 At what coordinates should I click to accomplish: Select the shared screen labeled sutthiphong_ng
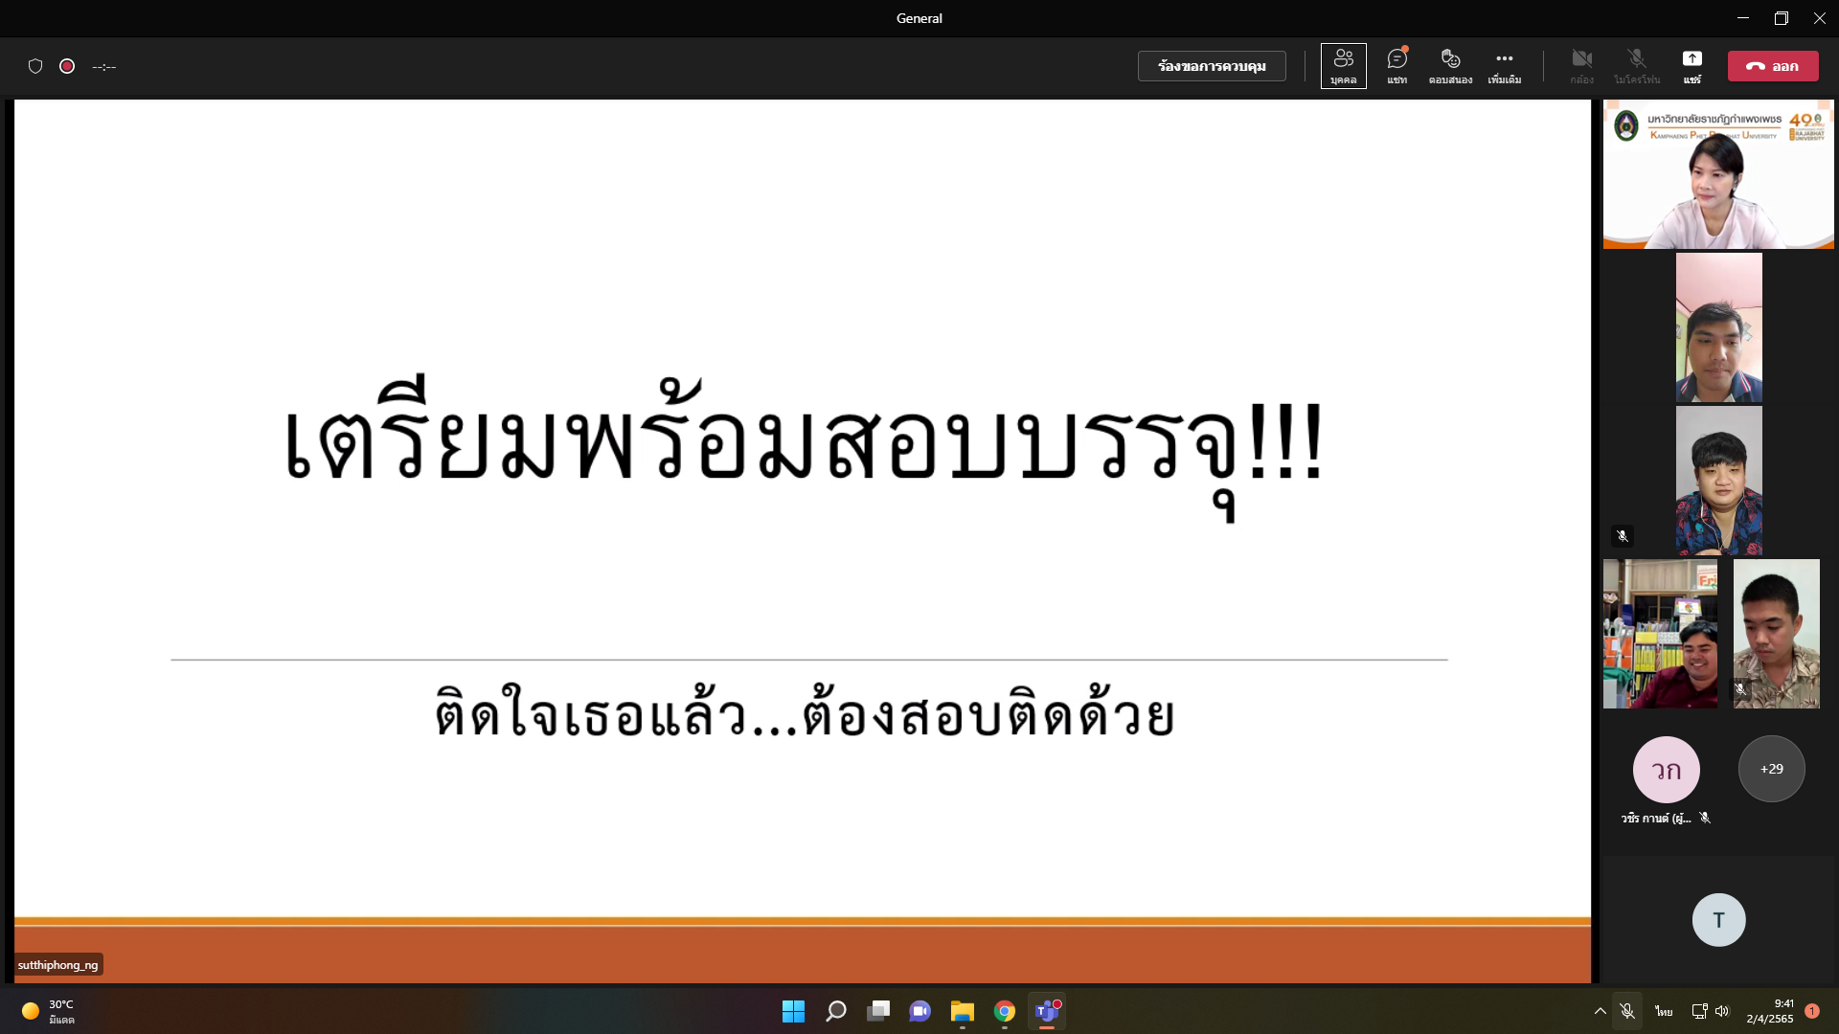click(x=57, y=964)
